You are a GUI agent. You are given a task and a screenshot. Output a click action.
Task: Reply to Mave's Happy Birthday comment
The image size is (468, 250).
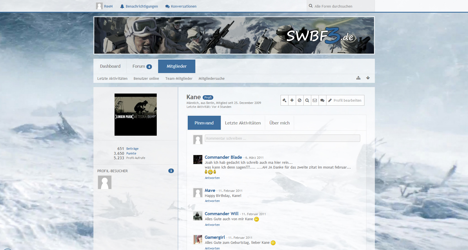tap(212, 201)
